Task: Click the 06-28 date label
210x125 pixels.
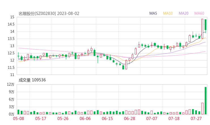Action: pyautogui.click(x=129, y=118)
